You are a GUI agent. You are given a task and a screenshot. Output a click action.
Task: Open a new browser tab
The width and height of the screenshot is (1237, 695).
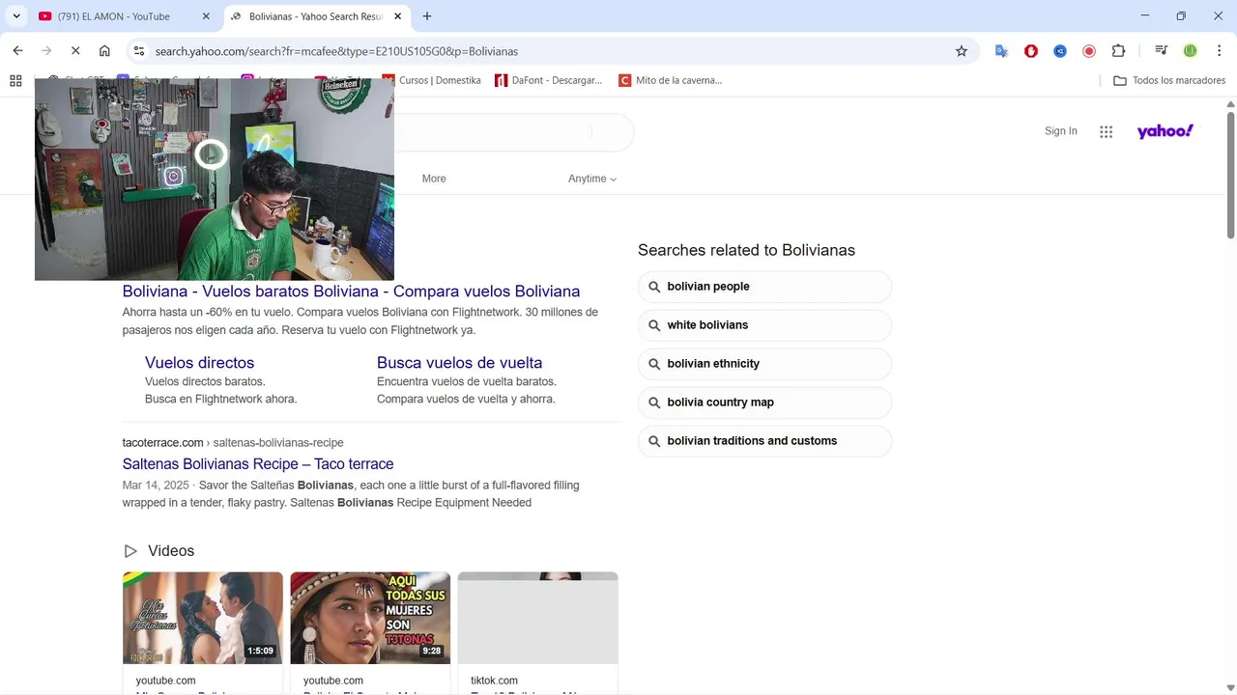point(427,16)
